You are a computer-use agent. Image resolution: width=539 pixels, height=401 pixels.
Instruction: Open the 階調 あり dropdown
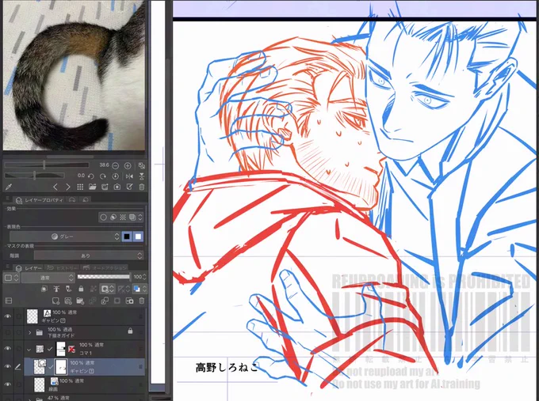point(88,255)
